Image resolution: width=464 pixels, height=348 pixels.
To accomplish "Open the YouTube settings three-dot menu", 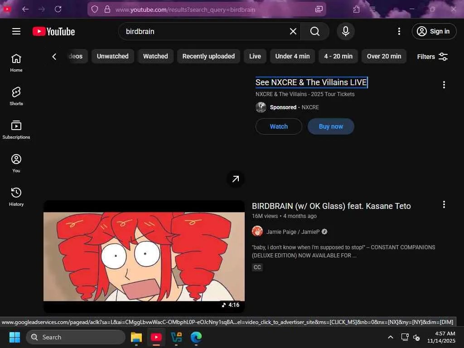I will (399, 31).
